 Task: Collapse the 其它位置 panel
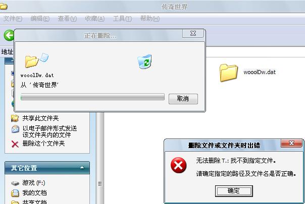pyautogui.click(x=82, y=167)
